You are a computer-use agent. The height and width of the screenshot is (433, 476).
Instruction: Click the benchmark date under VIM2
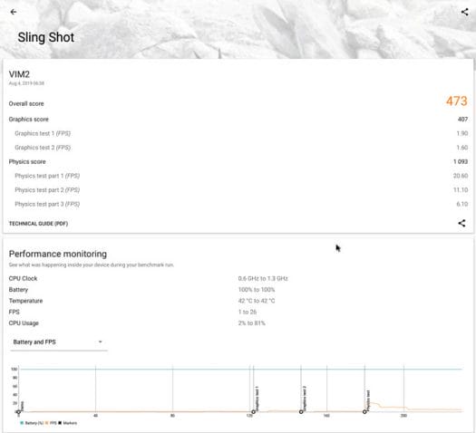(26, 83)
